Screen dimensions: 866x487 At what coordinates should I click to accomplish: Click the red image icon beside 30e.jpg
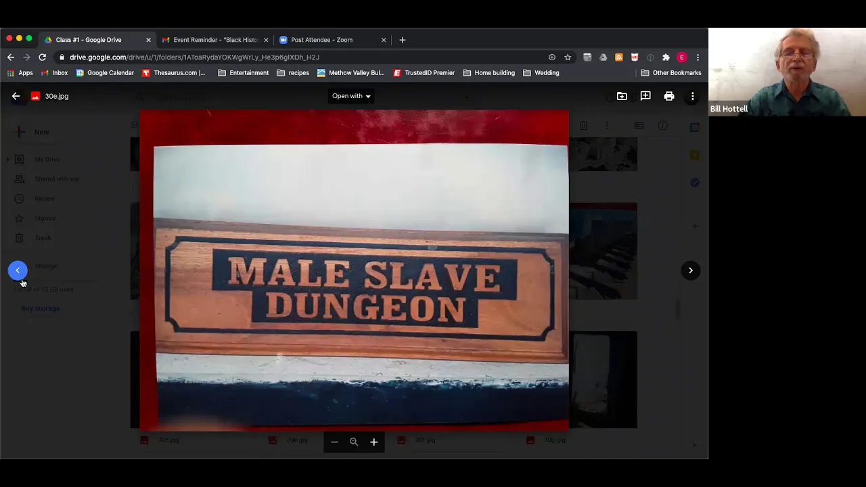(x=35, y=96)
